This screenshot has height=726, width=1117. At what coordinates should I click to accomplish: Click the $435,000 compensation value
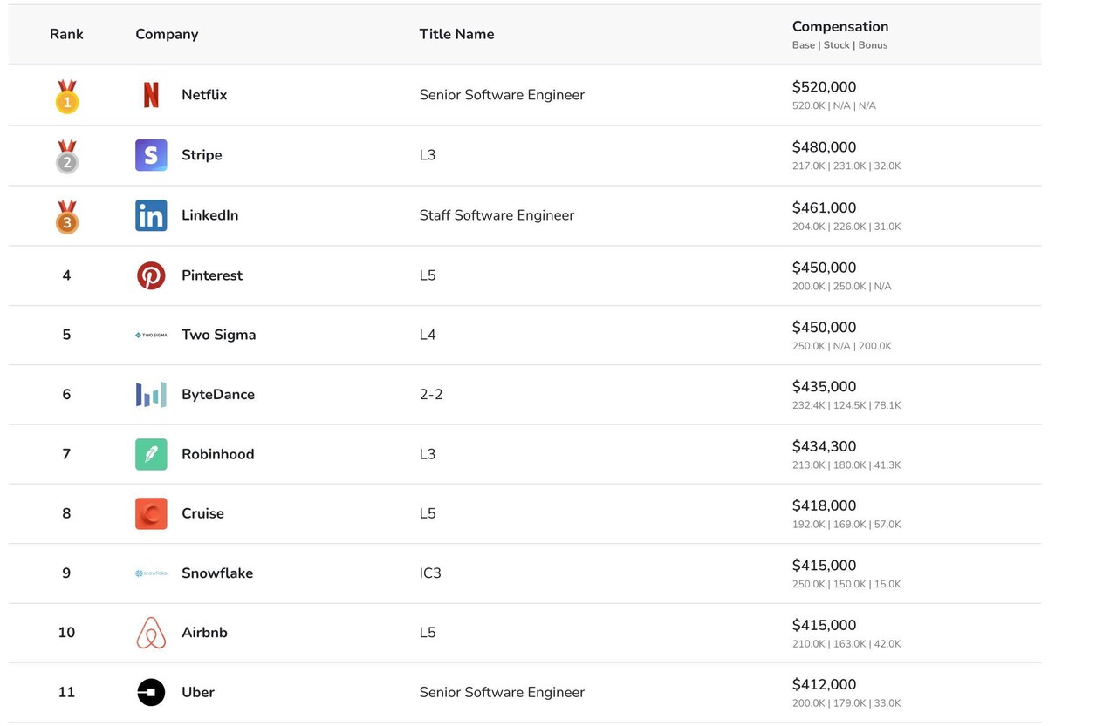[x=824, y=386]
